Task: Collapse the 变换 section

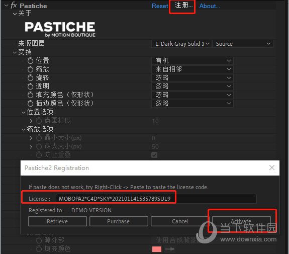Action: (15, 53)
